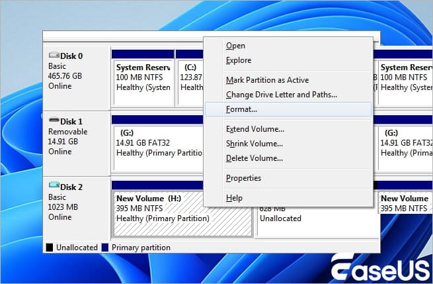This screenshot has width=433, height=284.
Task: Select the Disk 2 label
Action: tap(71, 187)
